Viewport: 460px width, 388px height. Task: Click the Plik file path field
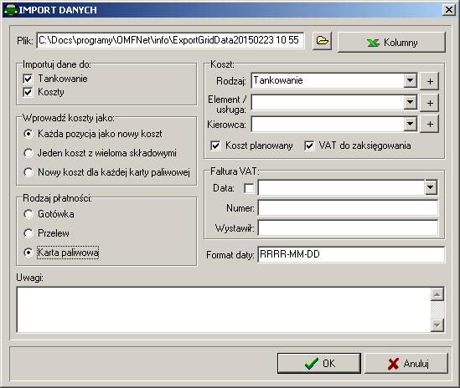[170, 40]
